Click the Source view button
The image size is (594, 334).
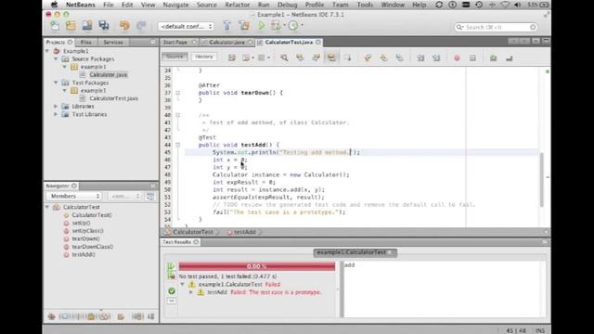174,57
